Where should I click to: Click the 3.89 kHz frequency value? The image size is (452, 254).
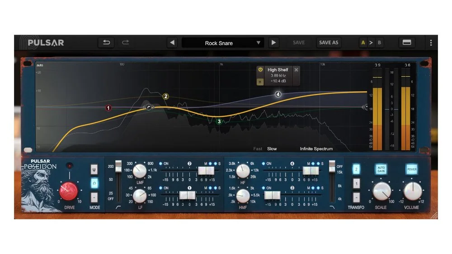[278, 76]
